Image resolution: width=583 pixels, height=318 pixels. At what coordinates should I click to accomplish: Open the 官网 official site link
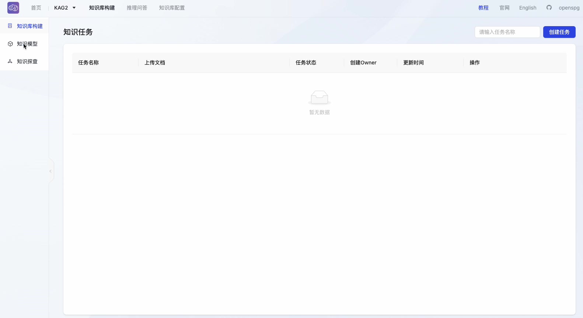tap(504, 8)
